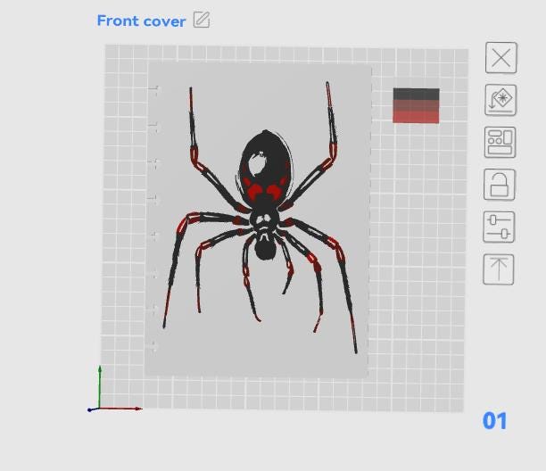
Task: Open the plate settings sliders icon
Action: pyautogui.click(x=499, y=227)
